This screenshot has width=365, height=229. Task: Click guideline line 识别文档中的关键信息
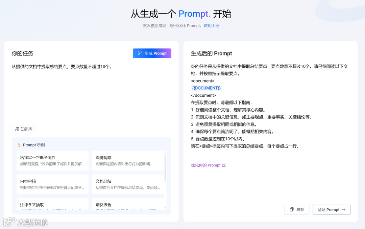pyautogui.click(x=251, y=117)
